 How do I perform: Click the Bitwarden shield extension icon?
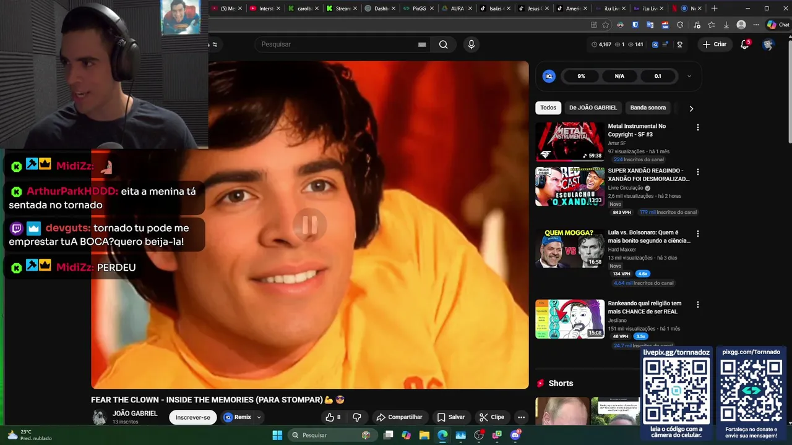click(x=635, y=25)
